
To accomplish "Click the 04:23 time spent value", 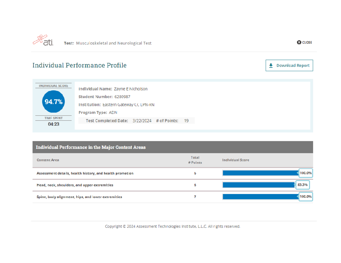I will (53, 124).
